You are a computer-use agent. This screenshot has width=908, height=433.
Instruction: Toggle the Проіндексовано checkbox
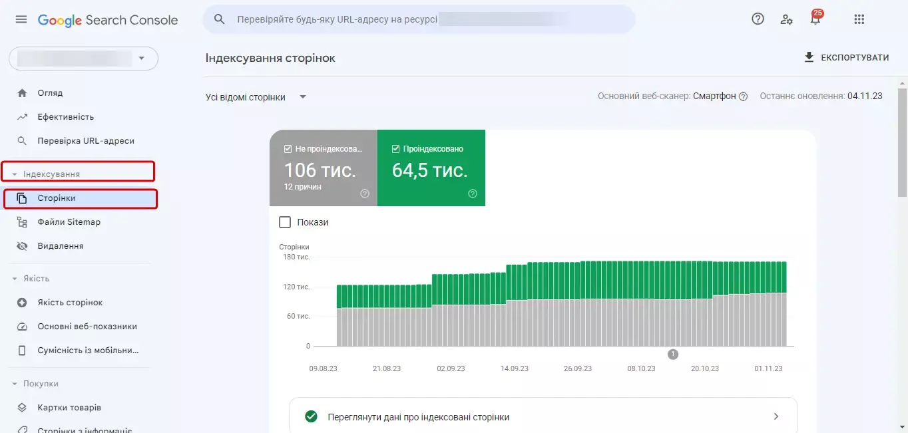pyautogui.click(x=396, y=149)
